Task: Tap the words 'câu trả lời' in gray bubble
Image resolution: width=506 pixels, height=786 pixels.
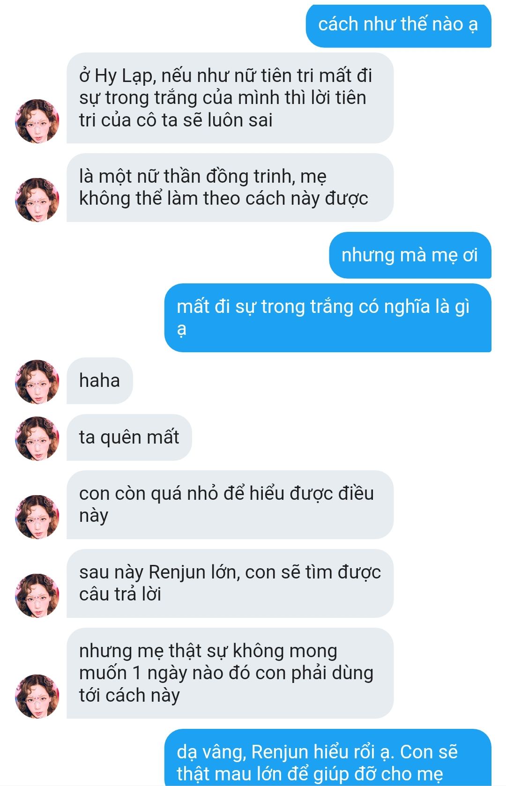Action: [x=120, y=594]
